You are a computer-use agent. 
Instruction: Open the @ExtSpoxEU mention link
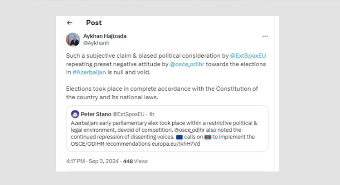tap(248, 55)
